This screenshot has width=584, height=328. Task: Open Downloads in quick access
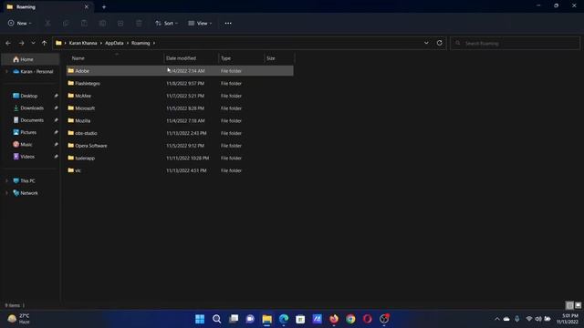(32, 108)
